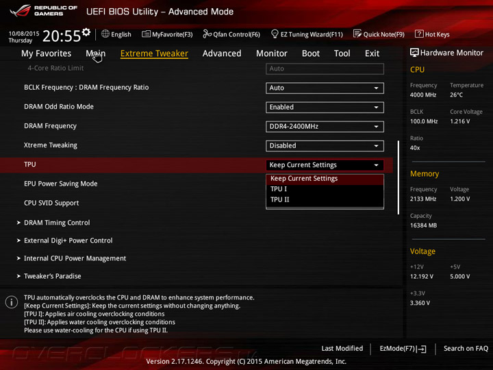
Task: Click the EzMode(F7) button
Action: click(x=403, y=349)
